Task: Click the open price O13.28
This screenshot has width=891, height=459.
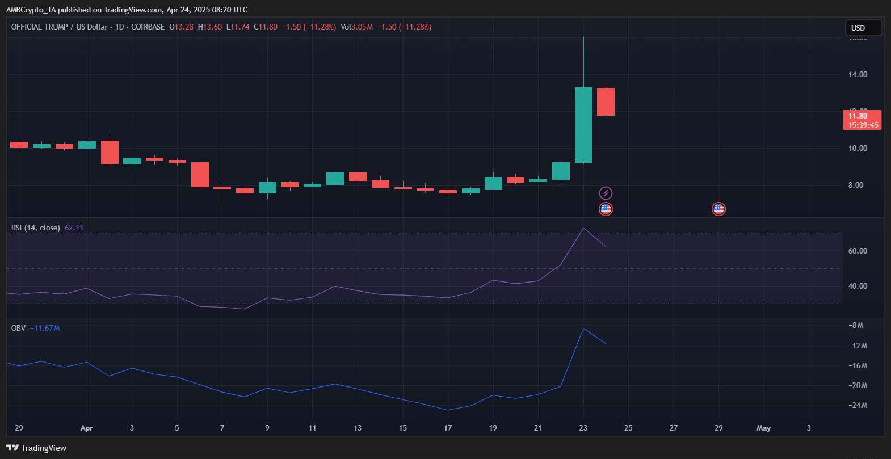Action: pyautogui.click(x=181, y=27)
